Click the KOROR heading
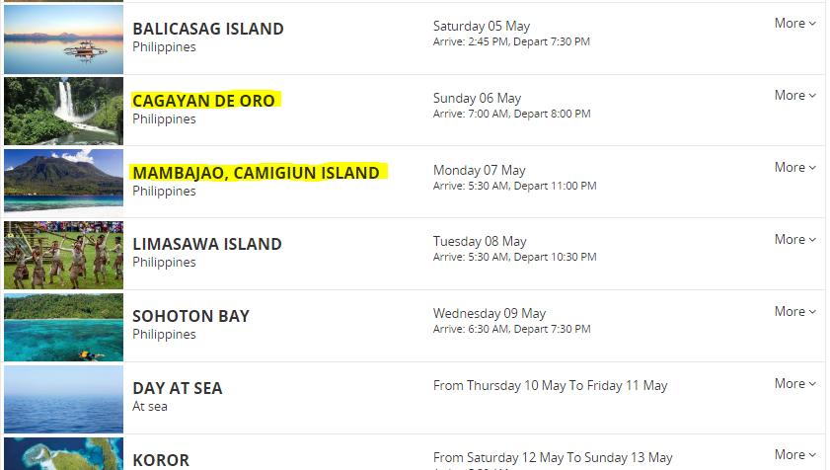The image size is (830, 470). 161,460
